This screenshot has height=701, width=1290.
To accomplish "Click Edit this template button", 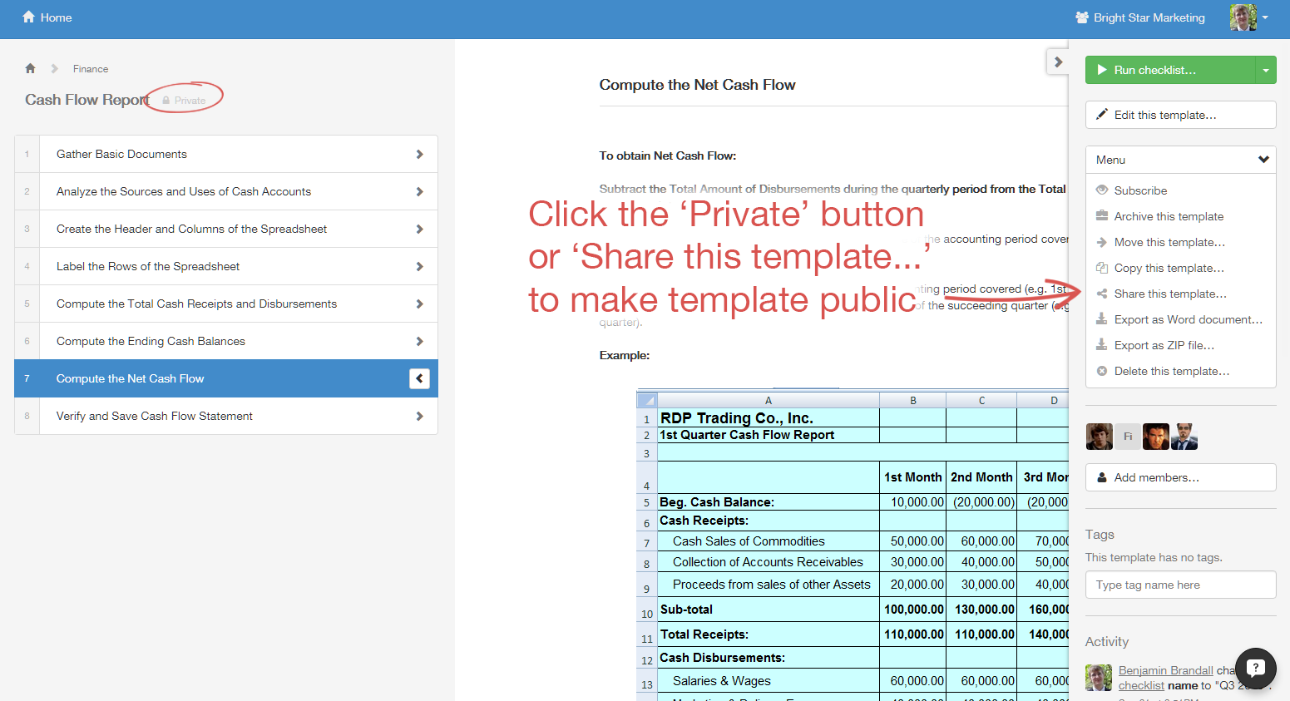I will point(1180,115).
